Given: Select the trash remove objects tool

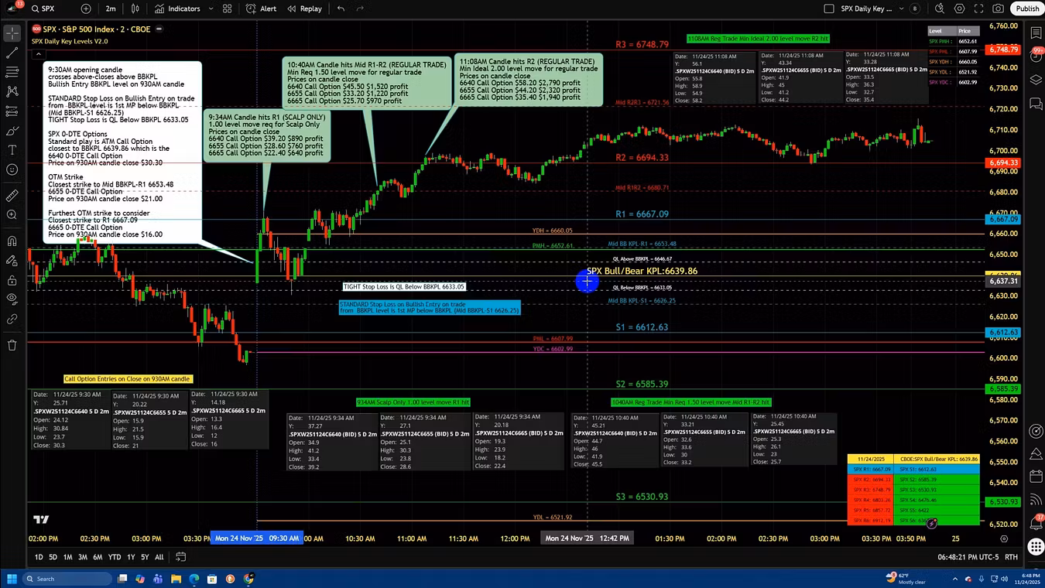Looking at the screenshot, I should pyautogui.click(x=12, y=345).
